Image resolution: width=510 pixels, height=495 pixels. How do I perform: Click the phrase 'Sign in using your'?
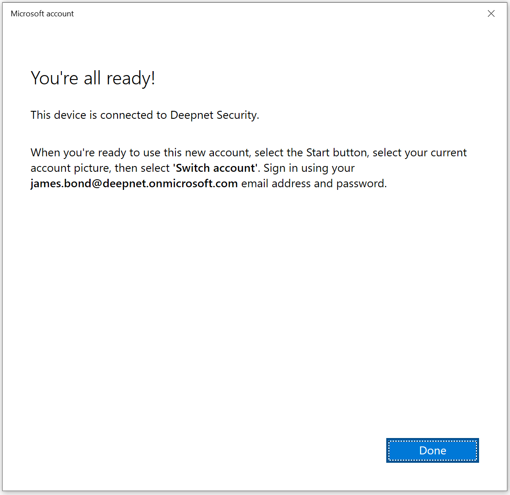[309, 168]
